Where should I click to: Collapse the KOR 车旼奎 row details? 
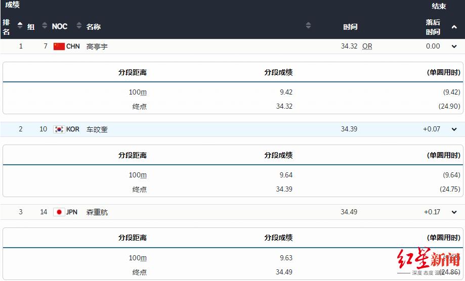454,129
